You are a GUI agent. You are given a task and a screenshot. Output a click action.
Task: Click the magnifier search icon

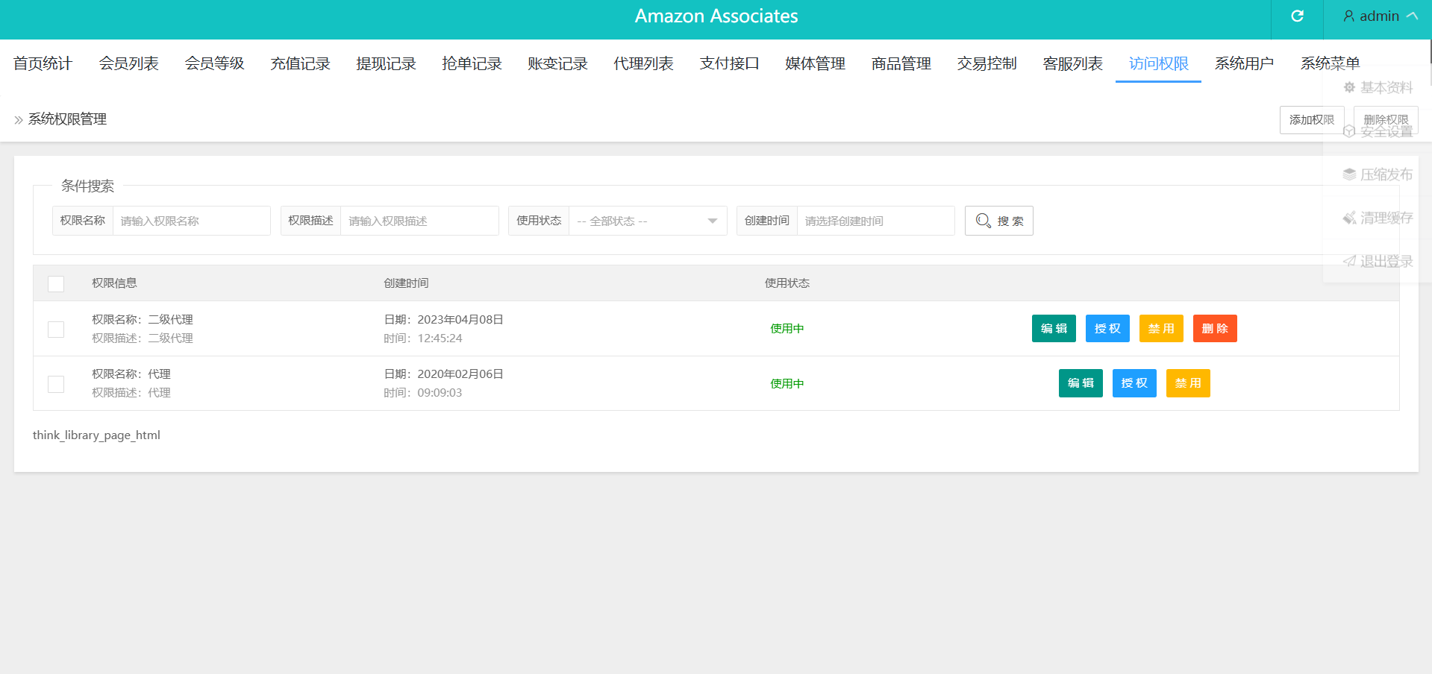coord(984,221)
